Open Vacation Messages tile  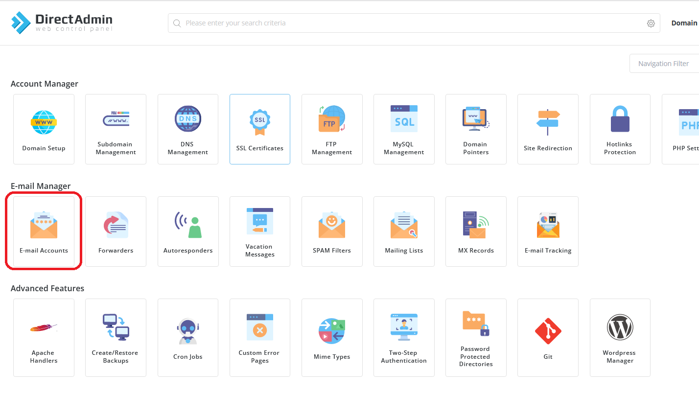pos(260,232)
